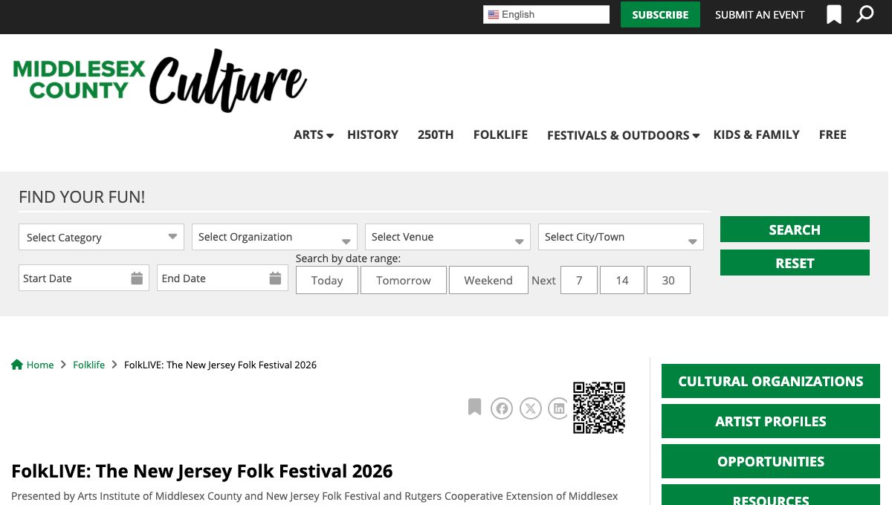The image size is (892, 505).
Task: Click the Middlesex County Culture logo
Action: (160, 80)
